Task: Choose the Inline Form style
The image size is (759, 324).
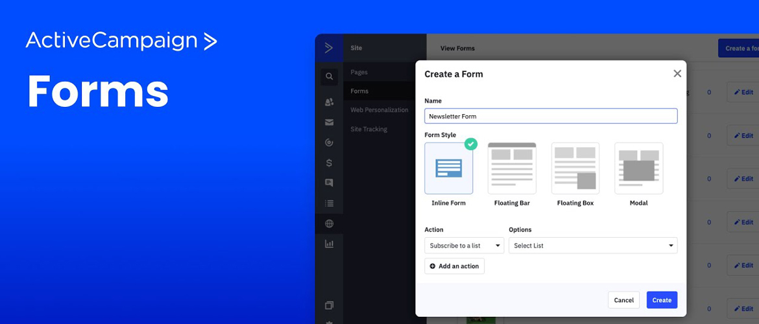Action: 449,168
